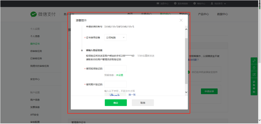Open 安全中心 in the sidebar
This screenshot has width=261, height=124.
click(x=35, y=79)
